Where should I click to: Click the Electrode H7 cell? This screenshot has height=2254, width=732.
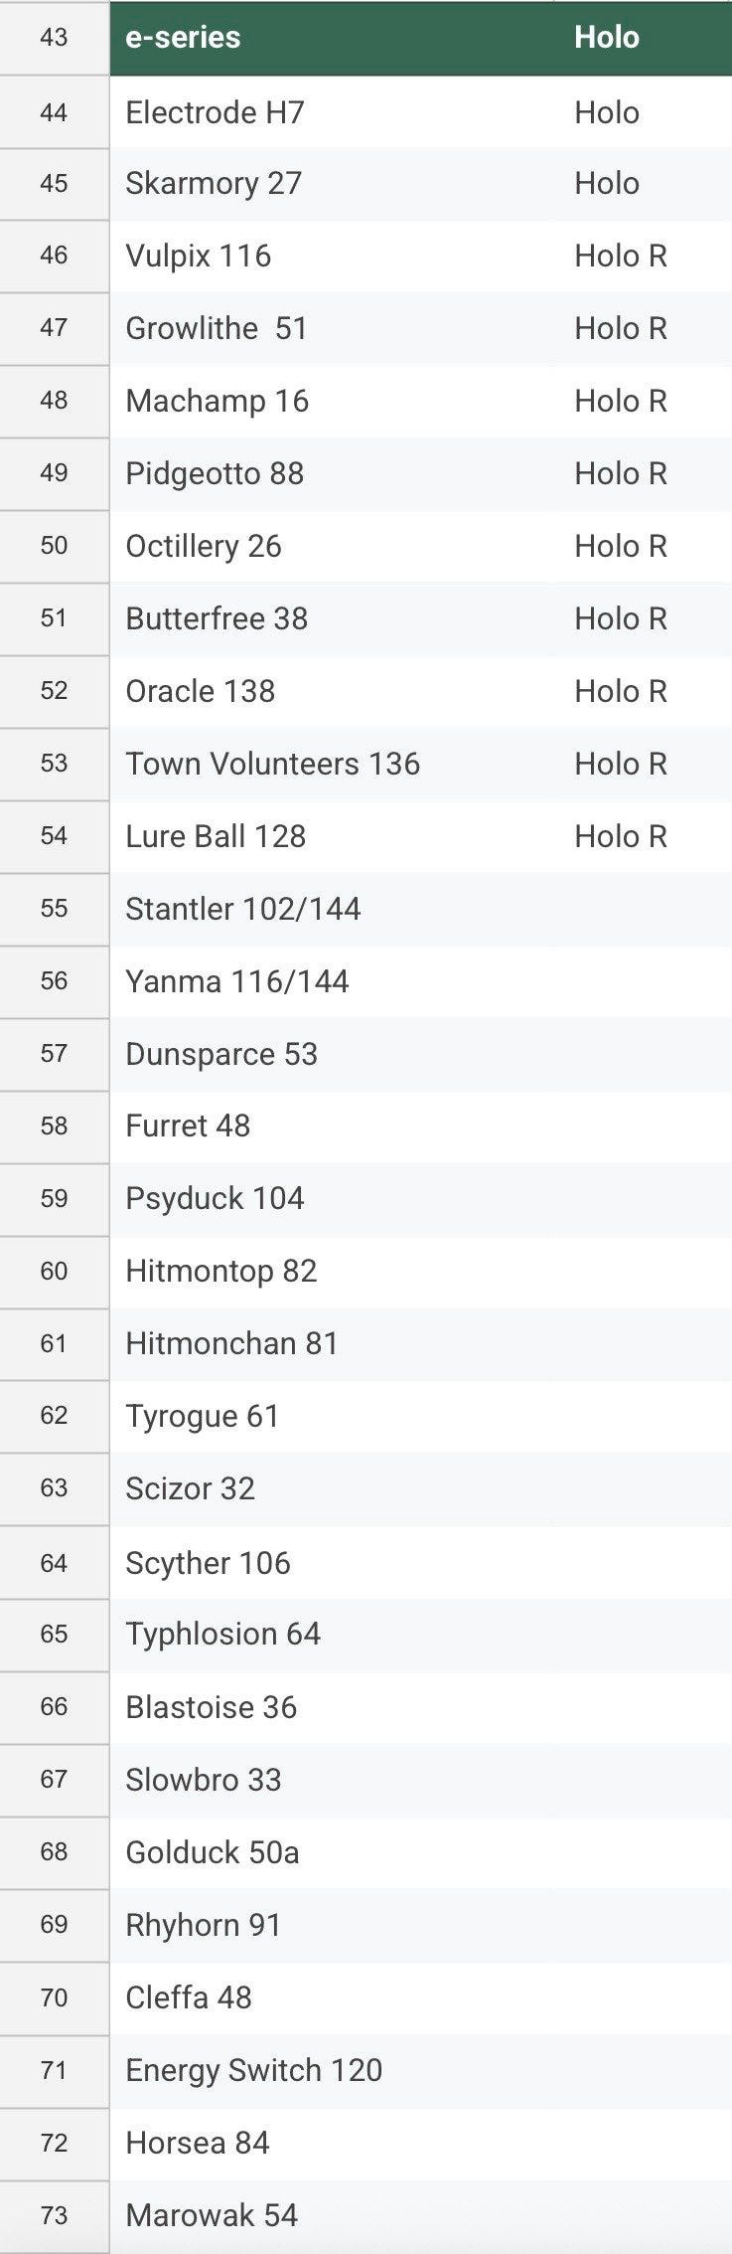(x=336, y=111)
